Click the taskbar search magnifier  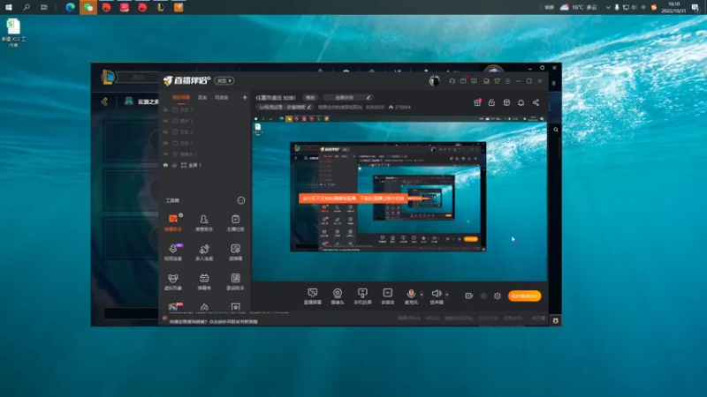point(27,7)
